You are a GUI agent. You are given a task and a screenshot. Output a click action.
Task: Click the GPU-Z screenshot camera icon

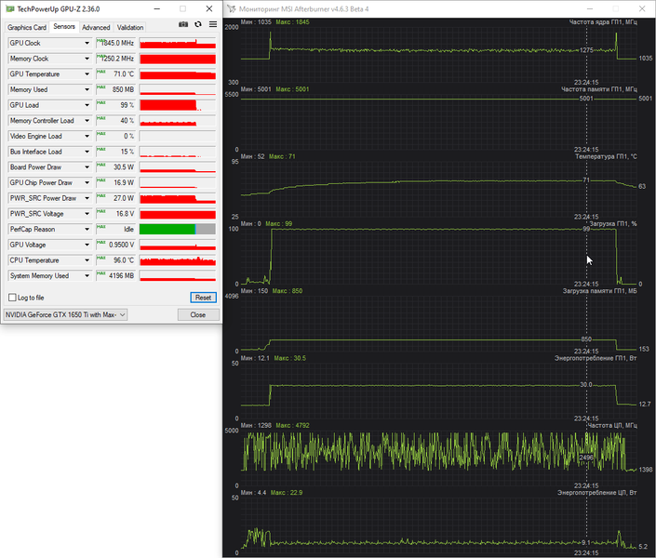click(183, 24)
